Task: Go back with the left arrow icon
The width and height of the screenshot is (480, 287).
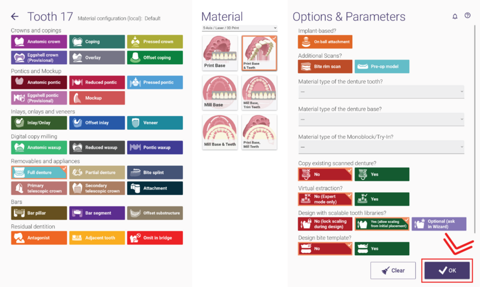Action: coord(14,17)
